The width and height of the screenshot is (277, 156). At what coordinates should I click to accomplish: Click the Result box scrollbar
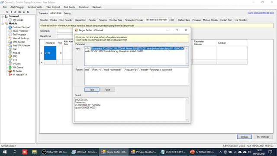(187, 110)
